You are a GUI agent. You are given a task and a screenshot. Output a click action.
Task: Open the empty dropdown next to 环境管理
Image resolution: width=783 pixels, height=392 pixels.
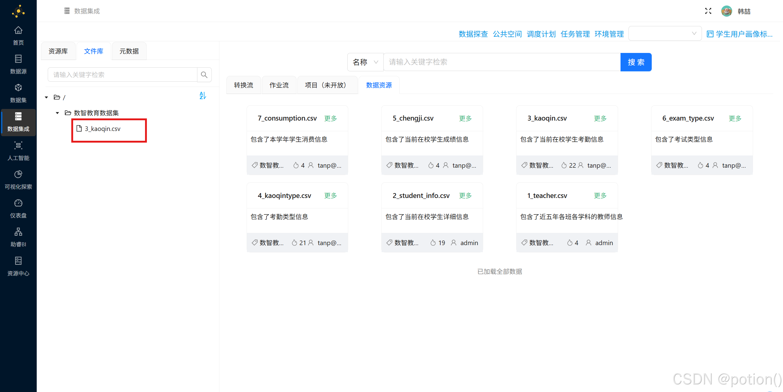[x=665, y=33]
